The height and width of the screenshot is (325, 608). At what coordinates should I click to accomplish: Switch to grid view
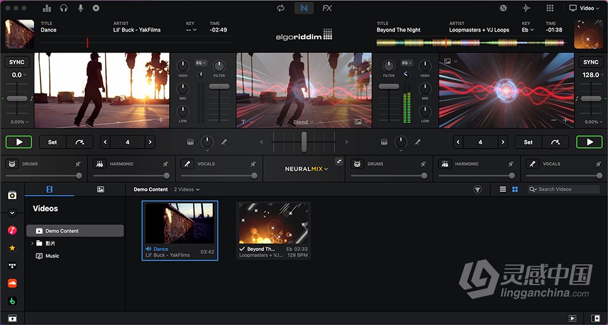click(515, 189)
